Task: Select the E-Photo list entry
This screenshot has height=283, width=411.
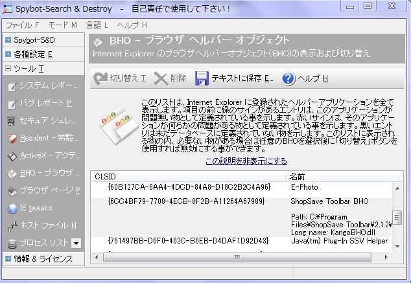Action: point(305,187)
